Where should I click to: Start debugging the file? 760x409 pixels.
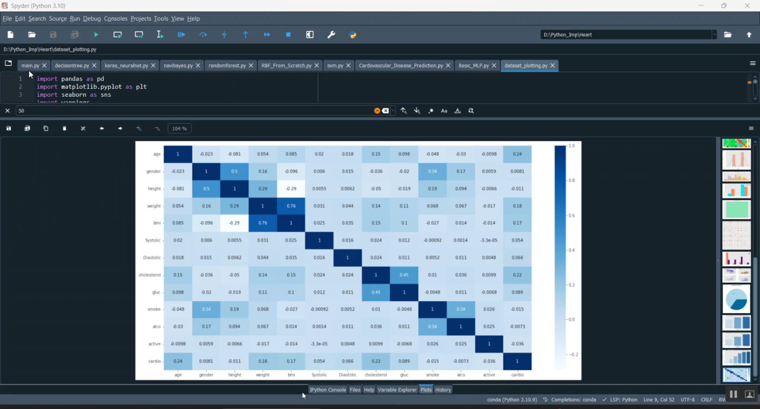pyautogui.click(x=181, y=34)
